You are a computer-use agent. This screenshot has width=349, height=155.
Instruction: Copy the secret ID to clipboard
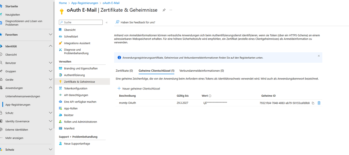(x=313, y=103)
